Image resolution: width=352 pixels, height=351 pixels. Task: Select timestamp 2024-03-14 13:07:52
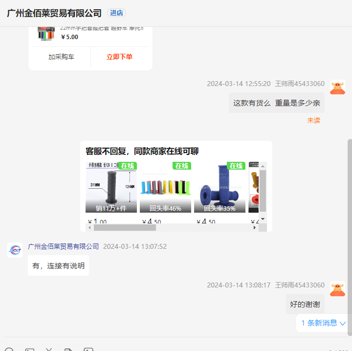135,246
